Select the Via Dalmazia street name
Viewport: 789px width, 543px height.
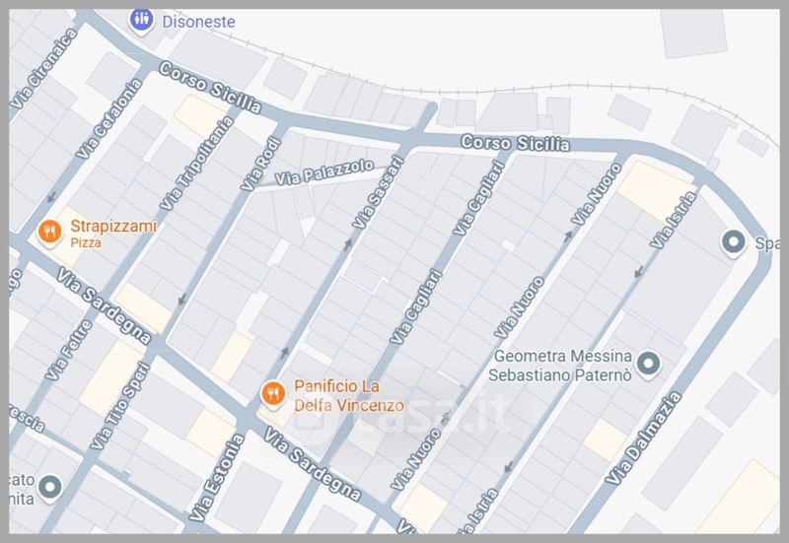644,438
